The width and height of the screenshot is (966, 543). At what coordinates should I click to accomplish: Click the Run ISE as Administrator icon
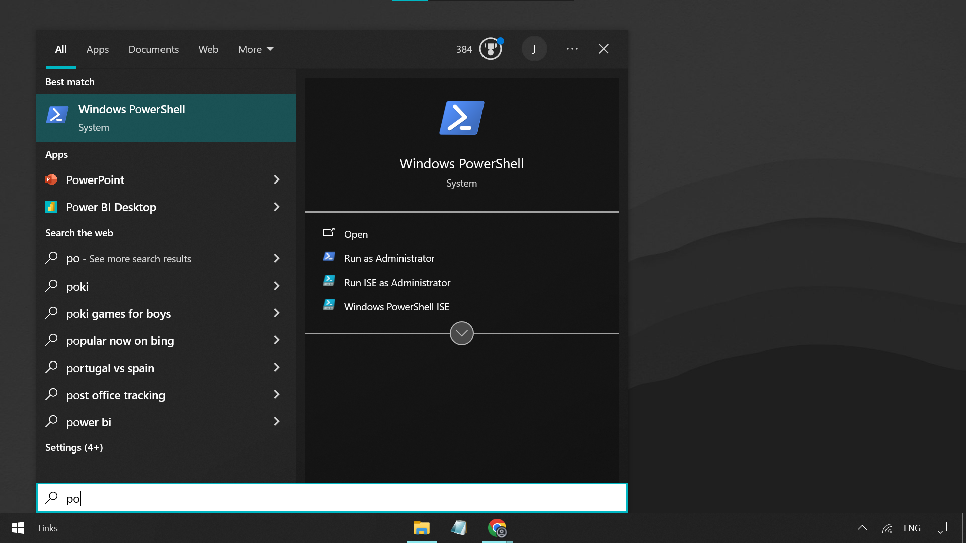pos(329,281)
